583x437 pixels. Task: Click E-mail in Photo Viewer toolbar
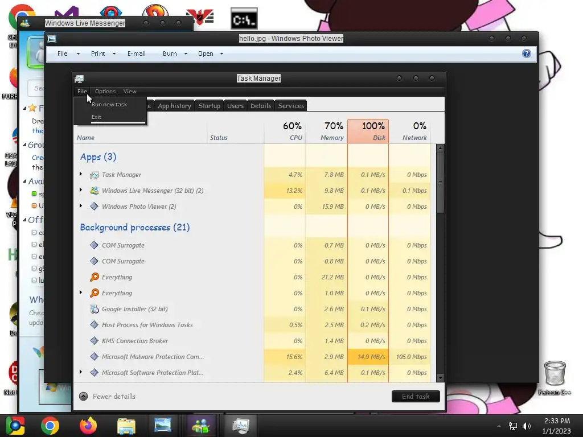(137, 53)
